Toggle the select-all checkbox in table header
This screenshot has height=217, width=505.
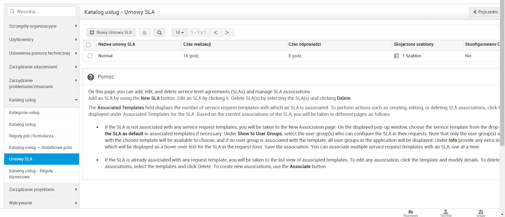pyautogui.click(x=88, y=45)
